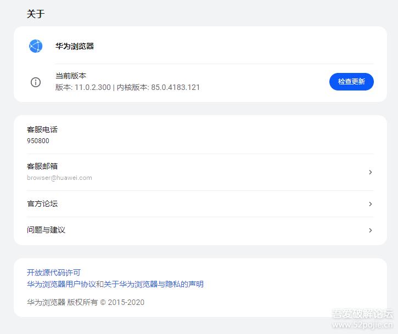Viewport: 398px width, 334px height.
Task: Click the Huawei Browser globe logo
Action: 36,46
